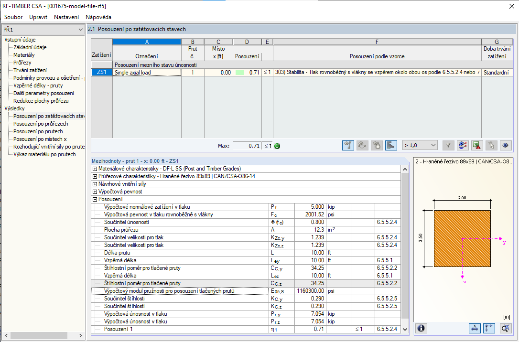Open the PŘ1 case dropdown

43,30
